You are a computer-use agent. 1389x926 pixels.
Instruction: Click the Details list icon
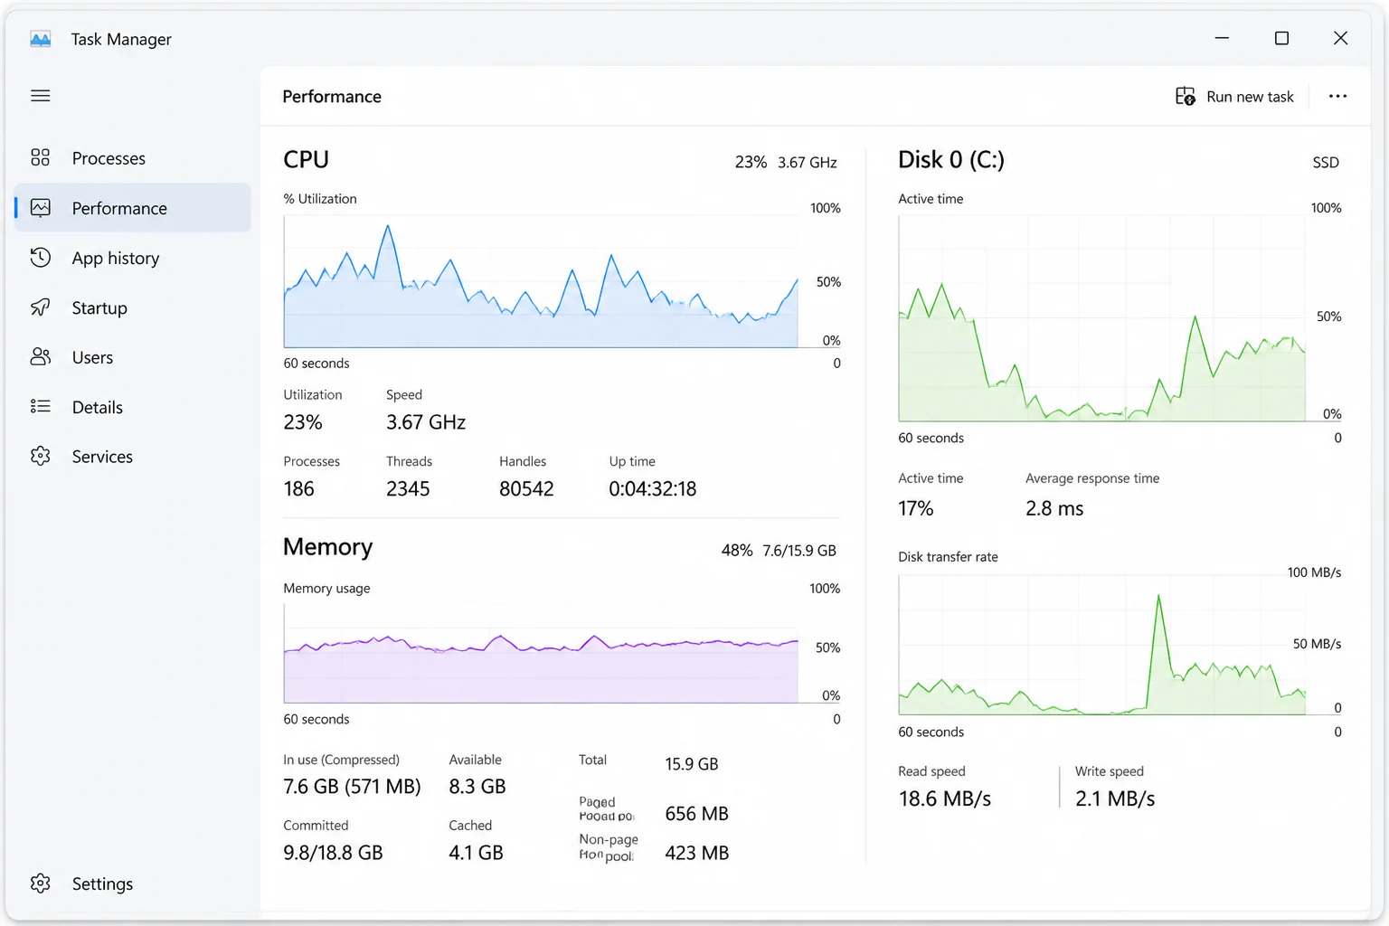[41, 406]
